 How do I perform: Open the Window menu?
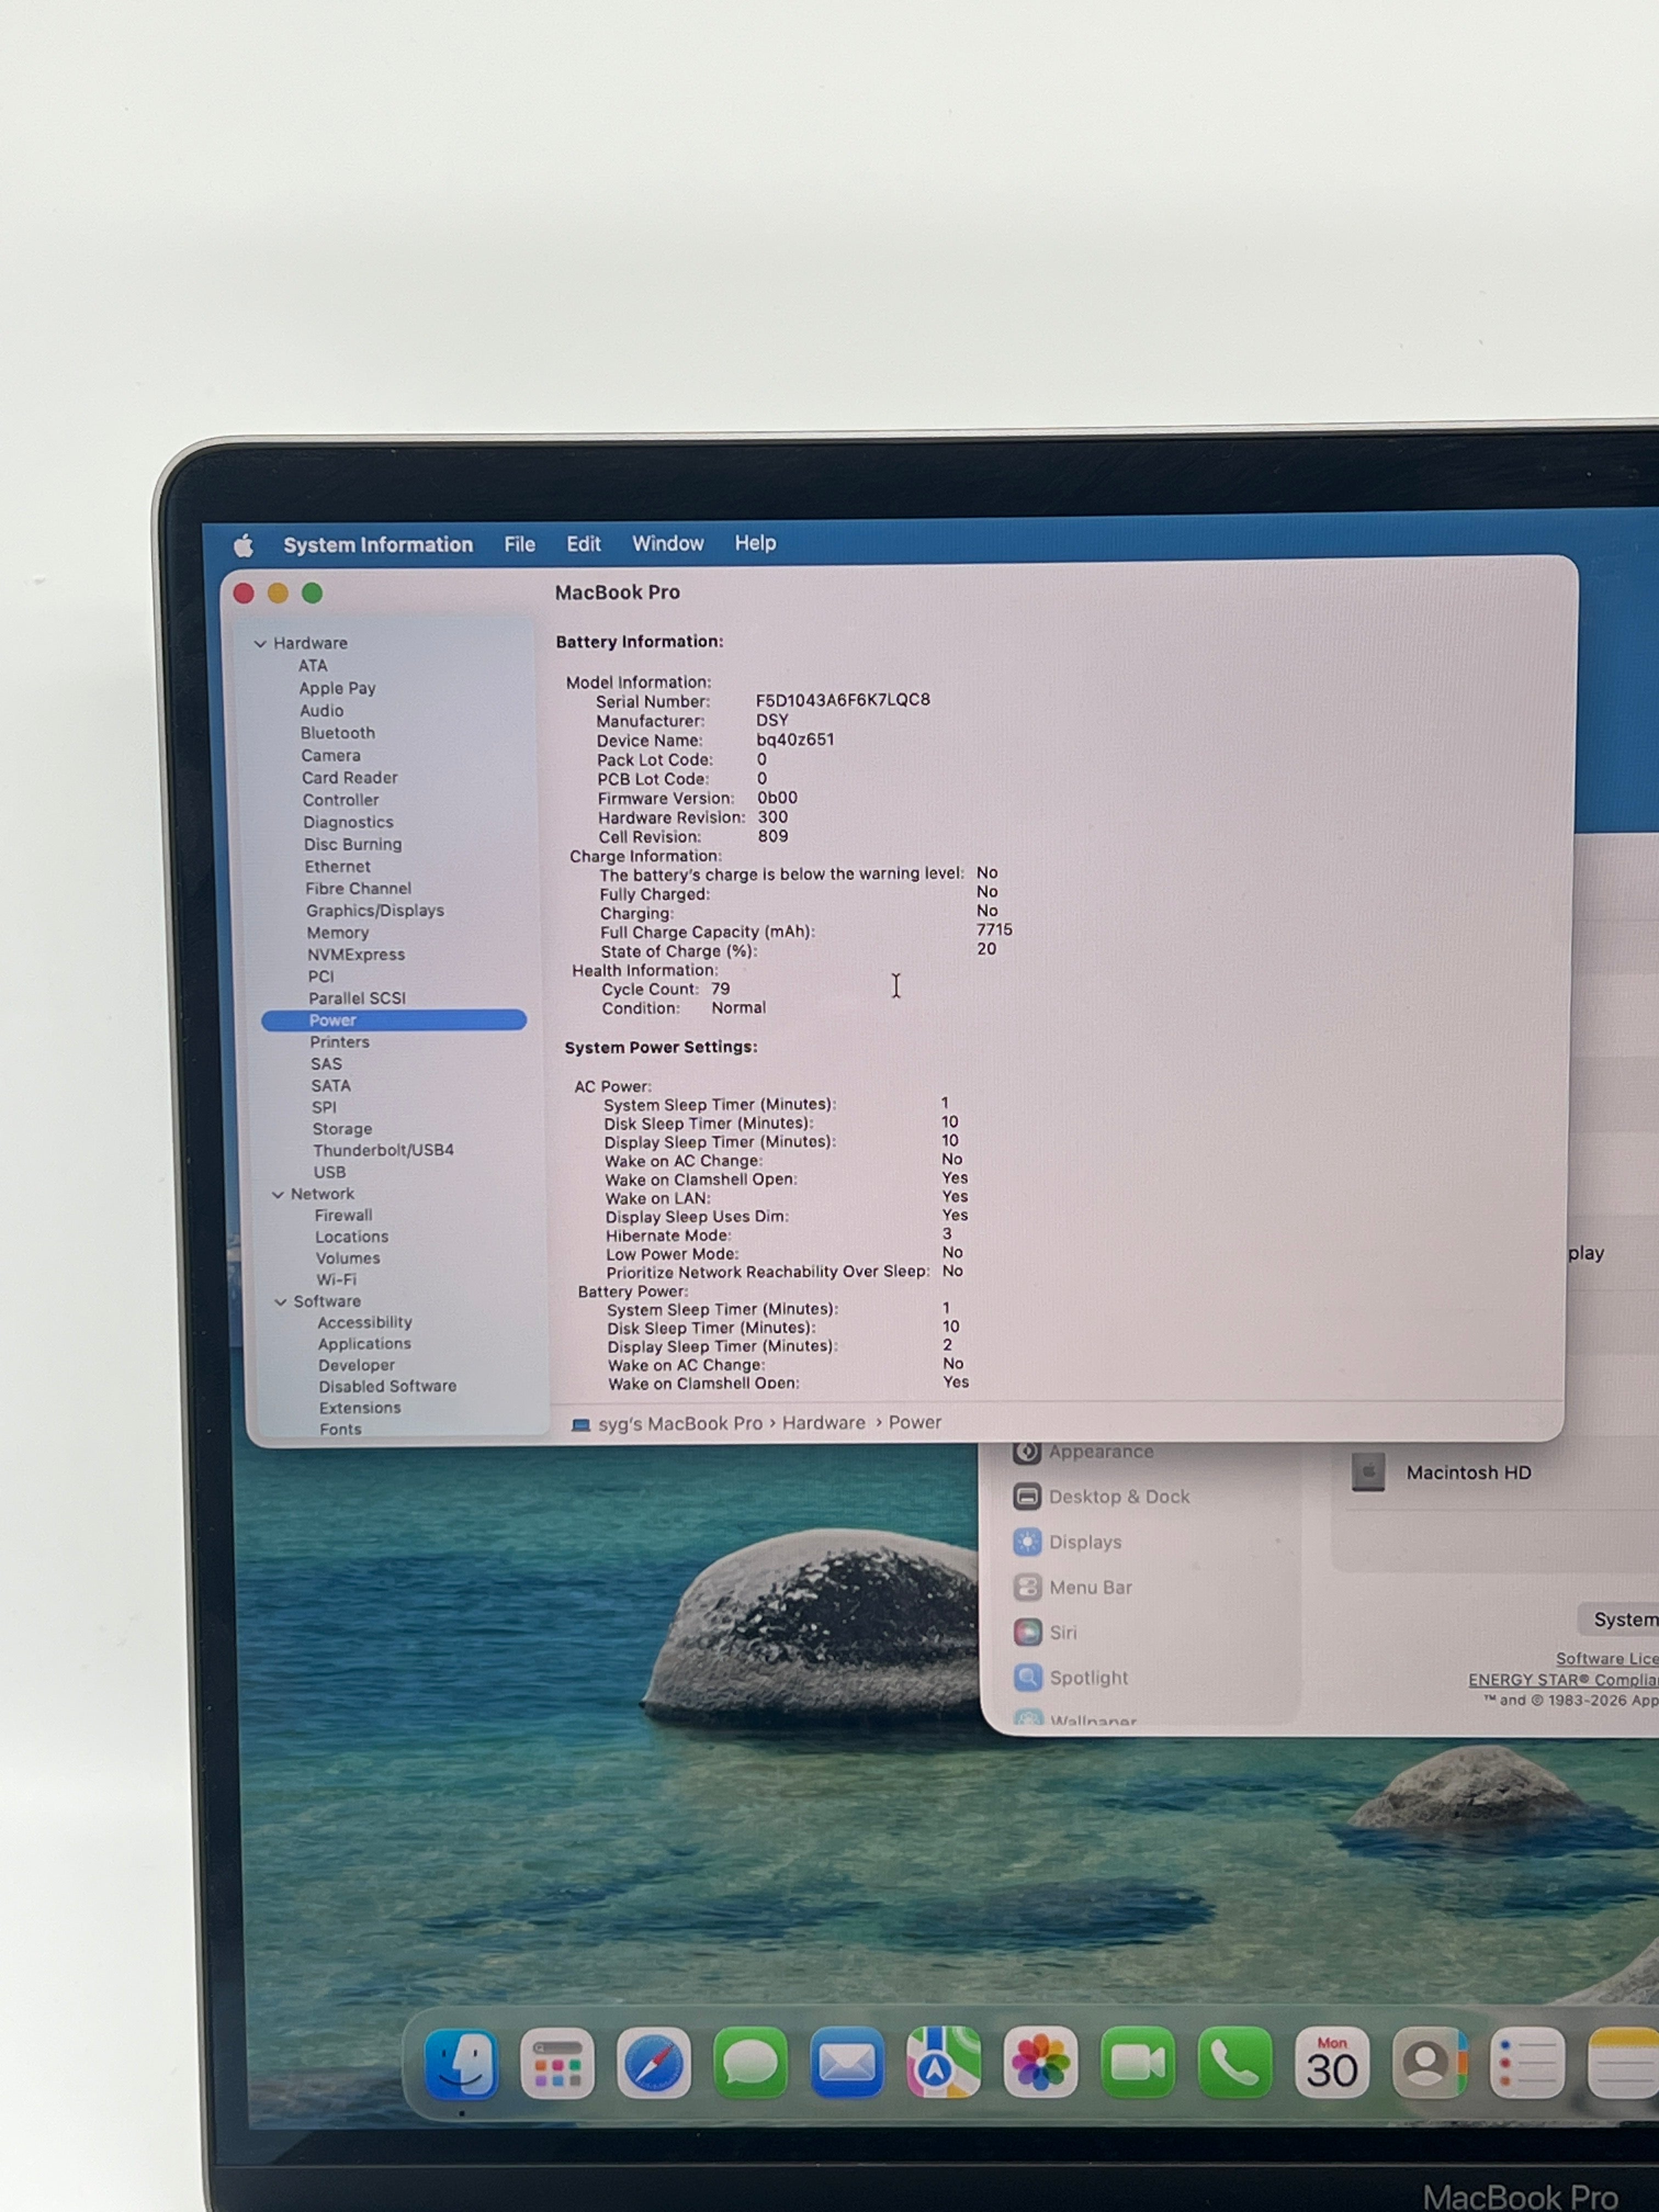coord(667,543)
